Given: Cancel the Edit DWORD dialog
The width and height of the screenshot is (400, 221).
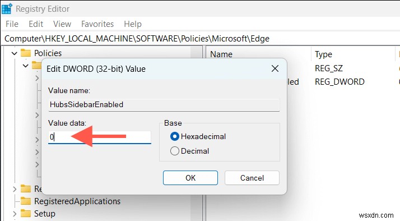Looking at the screenshot, I should (x=252, y=178).
